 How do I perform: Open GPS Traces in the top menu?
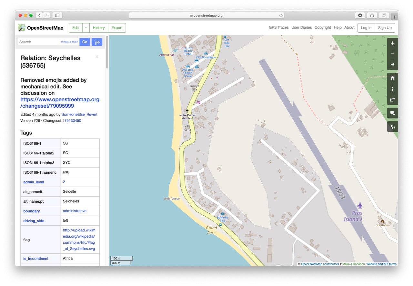279,27
